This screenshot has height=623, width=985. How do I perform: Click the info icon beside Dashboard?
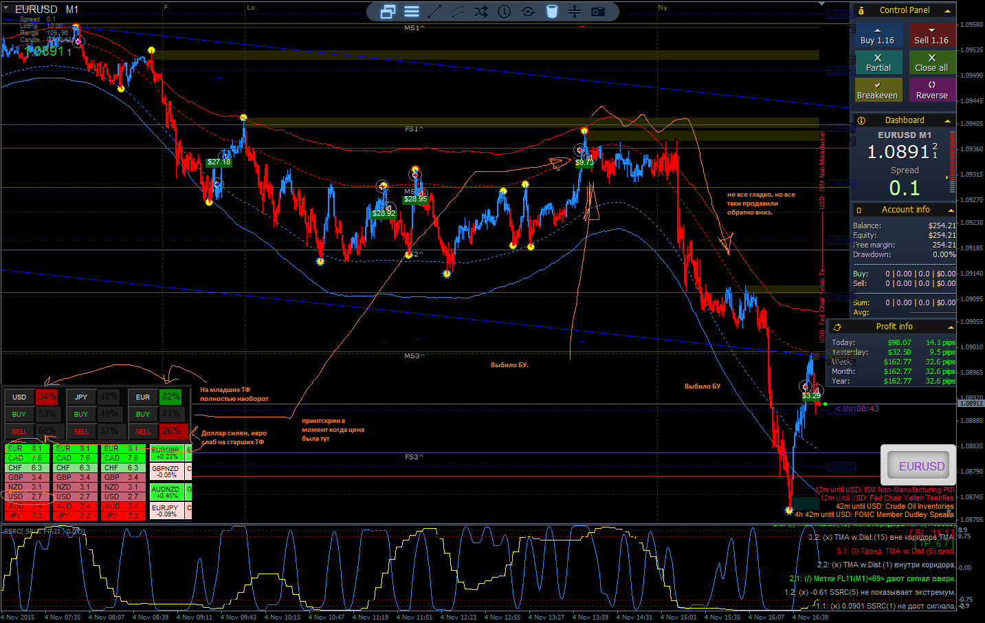[x=861, y=120]
